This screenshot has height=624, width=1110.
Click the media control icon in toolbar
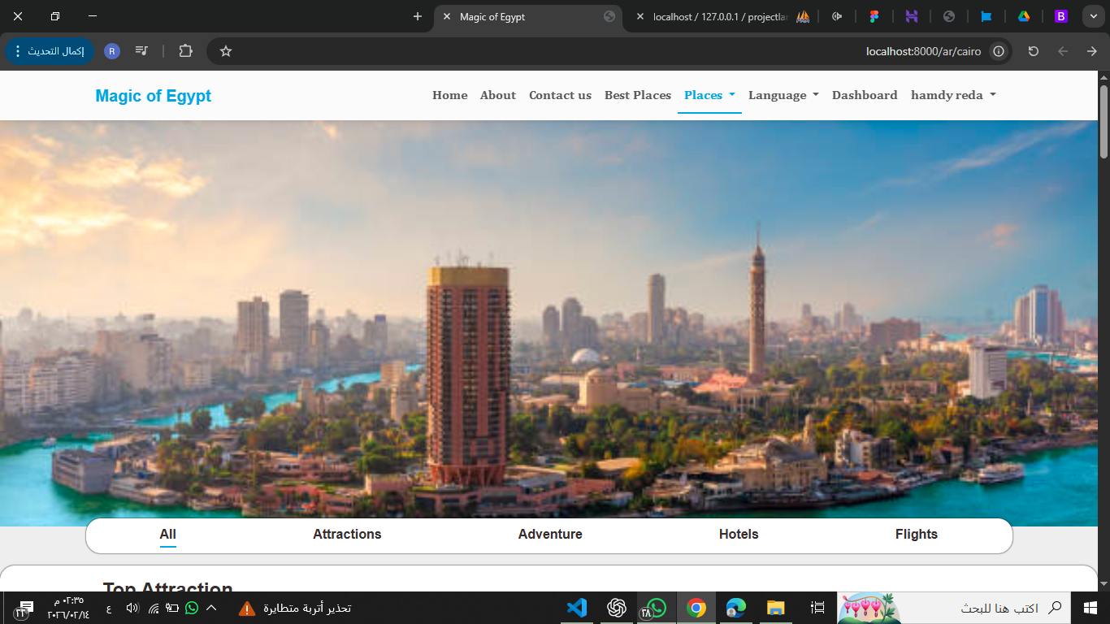pos(142,51)
